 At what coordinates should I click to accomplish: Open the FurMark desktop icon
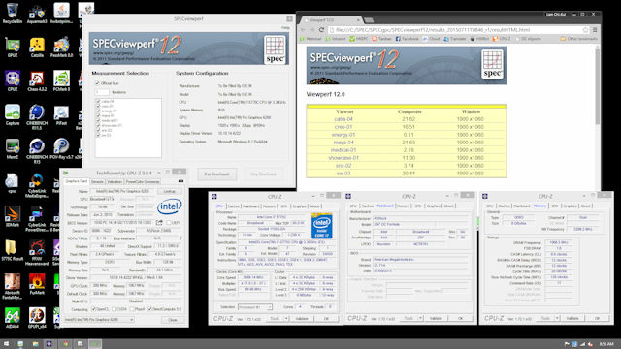pos(37,284)
